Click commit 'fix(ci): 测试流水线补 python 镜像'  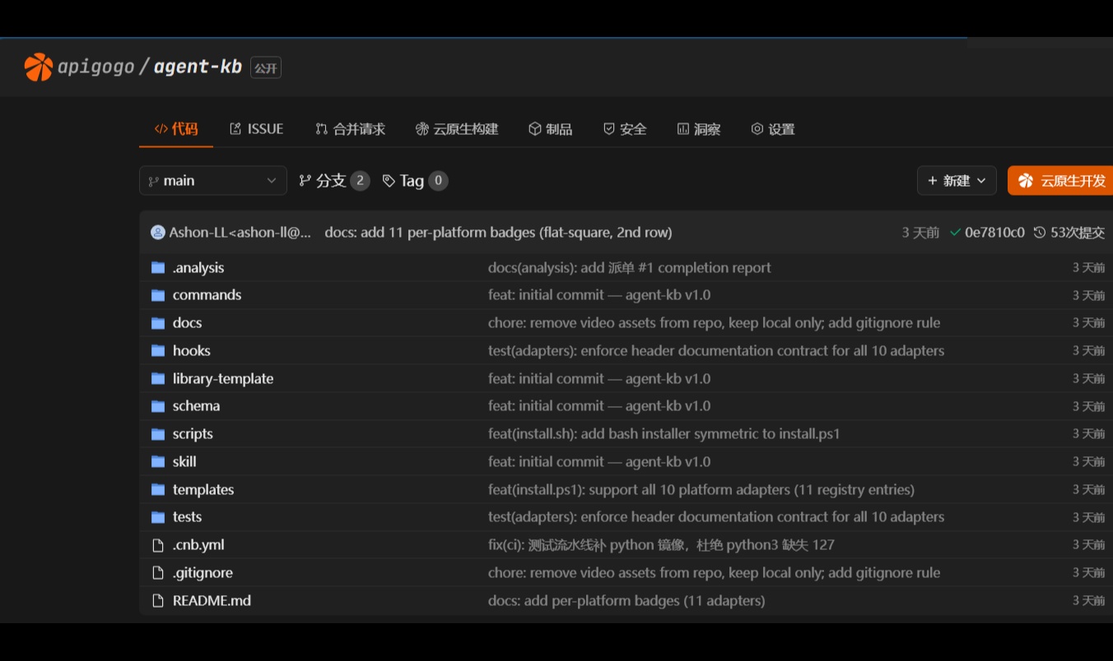pyautogui.click(x=661, y=544)
